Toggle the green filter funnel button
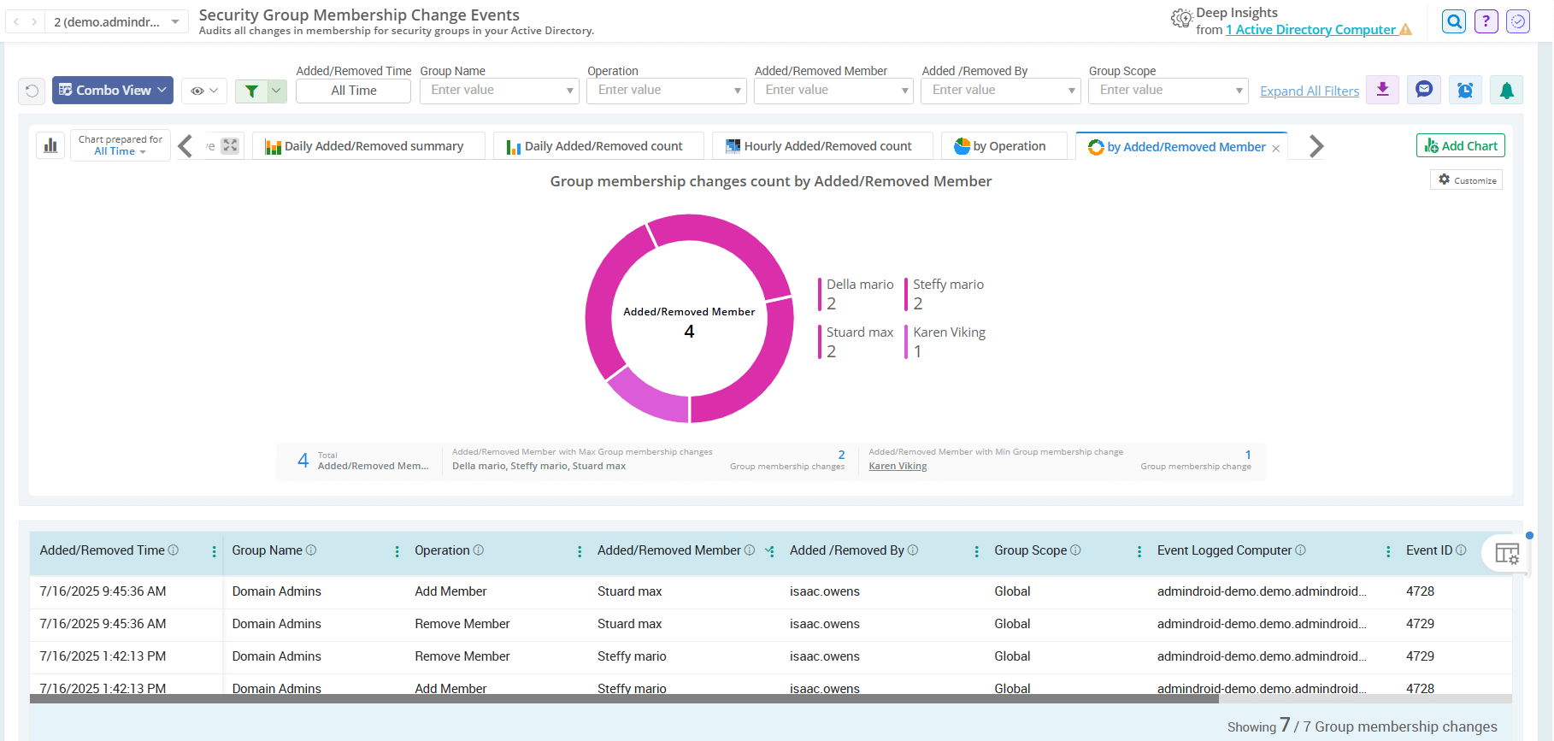The width and height of the screenshot is (1554, 741). [x=251, y=91]
